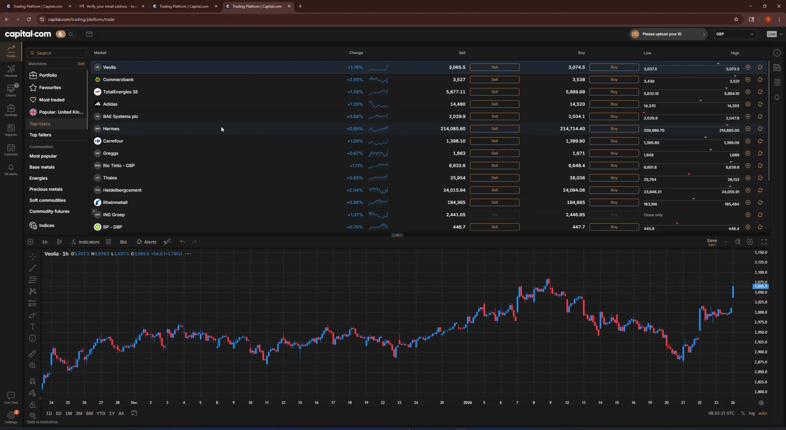
Task: Open chart Alerts button
Action: (146, 242)
